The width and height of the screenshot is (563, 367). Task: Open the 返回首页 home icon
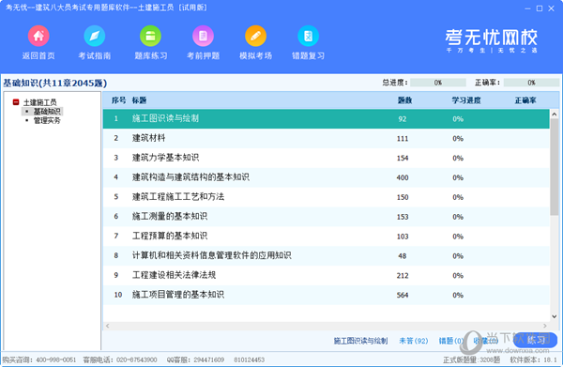(38, 36)
